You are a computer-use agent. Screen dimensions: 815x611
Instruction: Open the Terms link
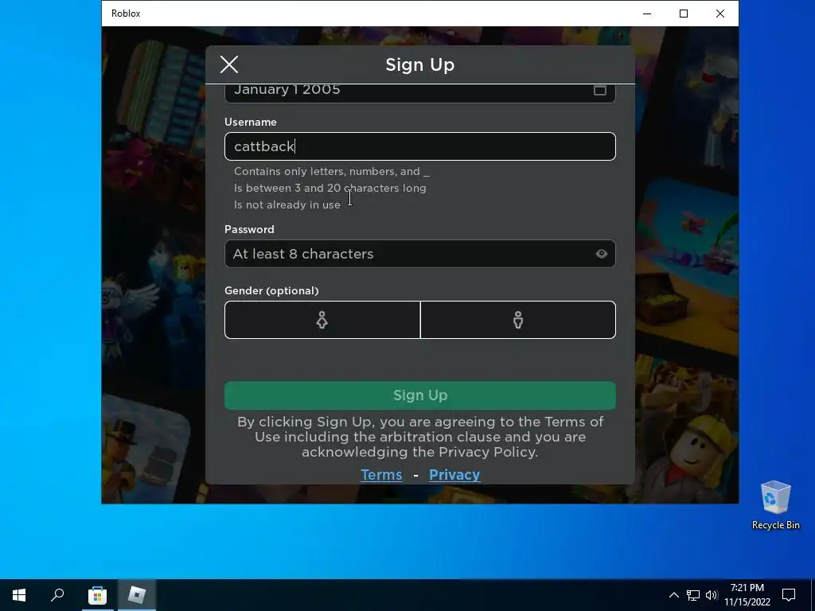(x=381, y=475)
